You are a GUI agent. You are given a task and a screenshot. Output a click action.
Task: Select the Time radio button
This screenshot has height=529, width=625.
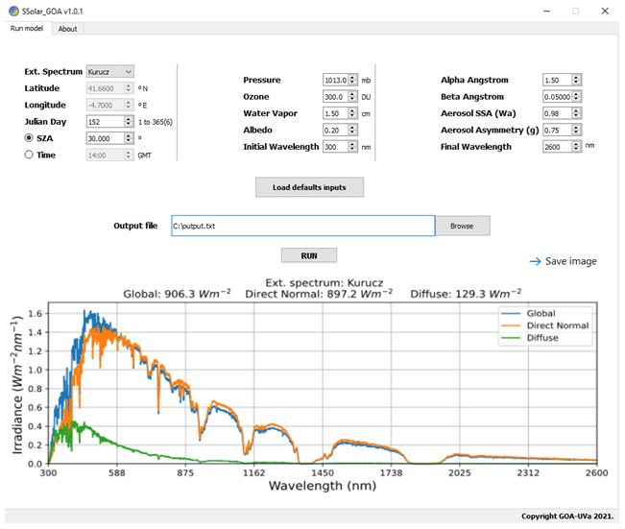pyautogui.click(x=30, y=154)
